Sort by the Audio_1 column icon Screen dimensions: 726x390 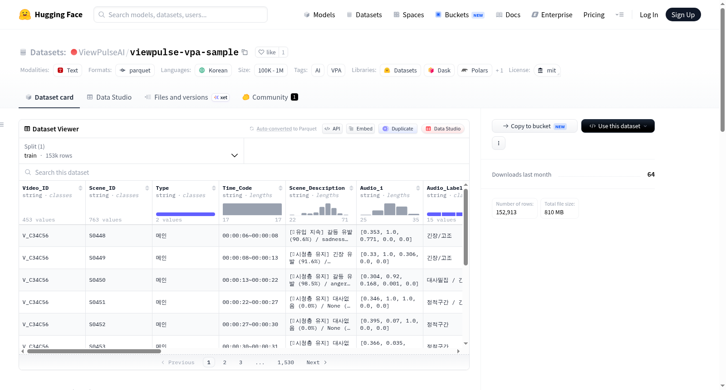pyautogui.click(x=418, y=188)
